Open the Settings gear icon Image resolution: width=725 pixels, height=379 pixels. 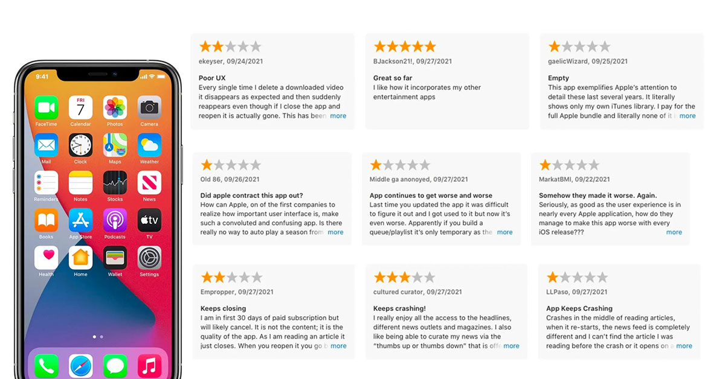149,258
